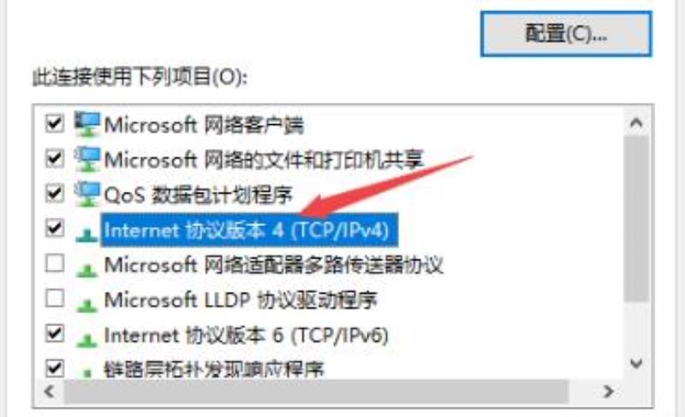Click the Internet 协议版本 6 protocol icon
Image resolution: width=685 pixels, height=417 pixels.
tap(87, 339)
